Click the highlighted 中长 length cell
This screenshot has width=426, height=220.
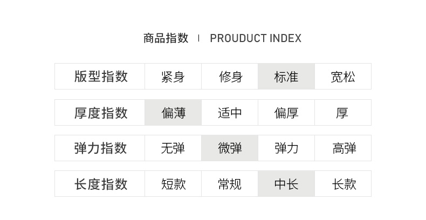click(286, 184)
